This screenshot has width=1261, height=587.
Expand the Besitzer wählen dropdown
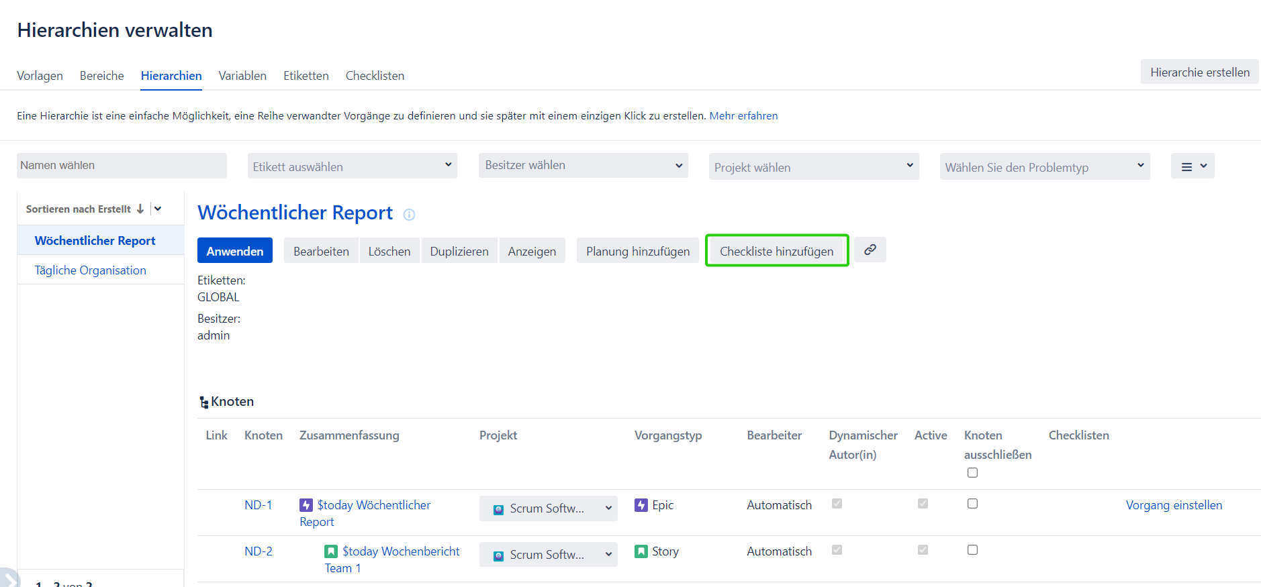583,166
